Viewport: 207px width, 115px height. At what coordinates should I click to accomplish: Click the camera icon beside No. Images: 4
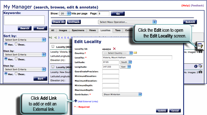(x=201, y=52)
